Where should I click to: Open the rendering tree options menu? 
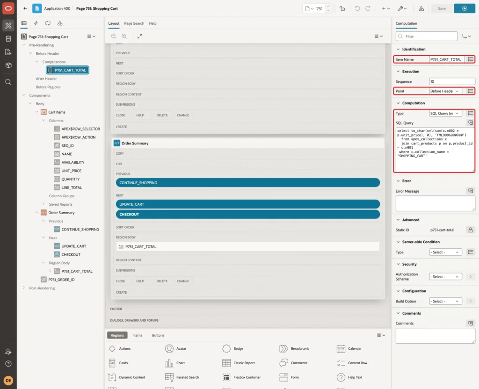[91, 36]
